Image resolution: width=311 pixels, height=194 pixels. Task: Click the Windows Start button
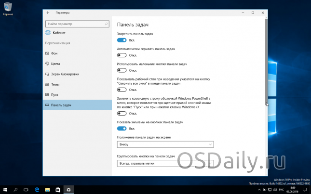[x=5, y=189]
